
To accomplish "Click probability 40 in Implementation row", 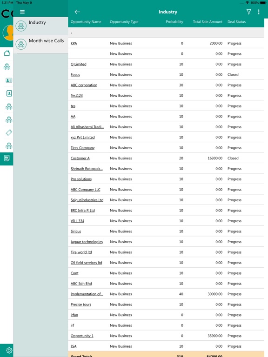I will pos(181,294).
